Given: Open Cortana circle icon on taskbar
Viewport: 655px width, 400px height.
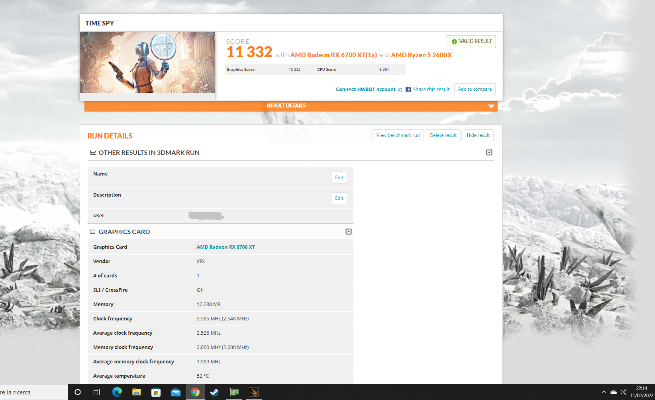Looking at the screenshot, I should pos(78,392).
